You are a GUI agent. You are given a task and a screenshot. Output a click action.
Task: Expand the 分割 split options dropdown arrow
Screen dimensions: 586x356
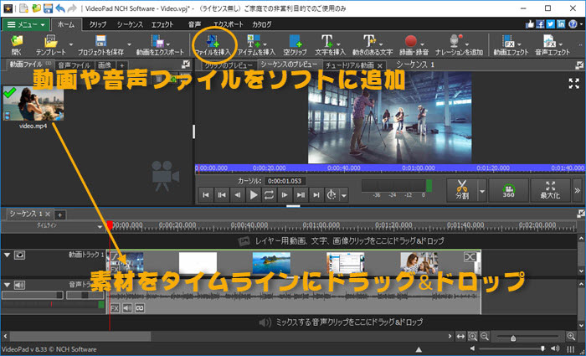[x=483, y=190]
